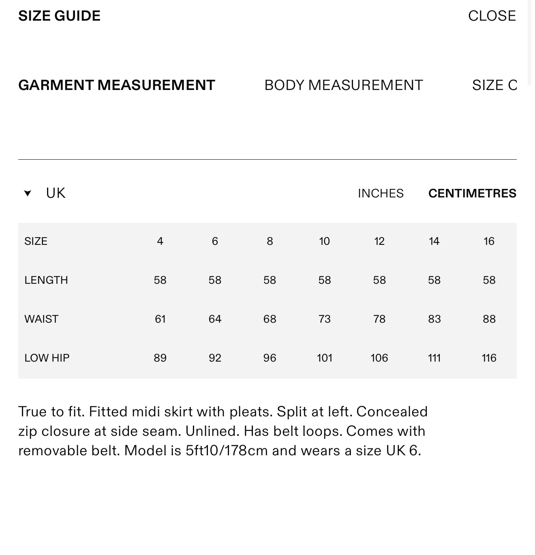Select size 4 column header
The image size is (535, 555).
click(160, 241)
